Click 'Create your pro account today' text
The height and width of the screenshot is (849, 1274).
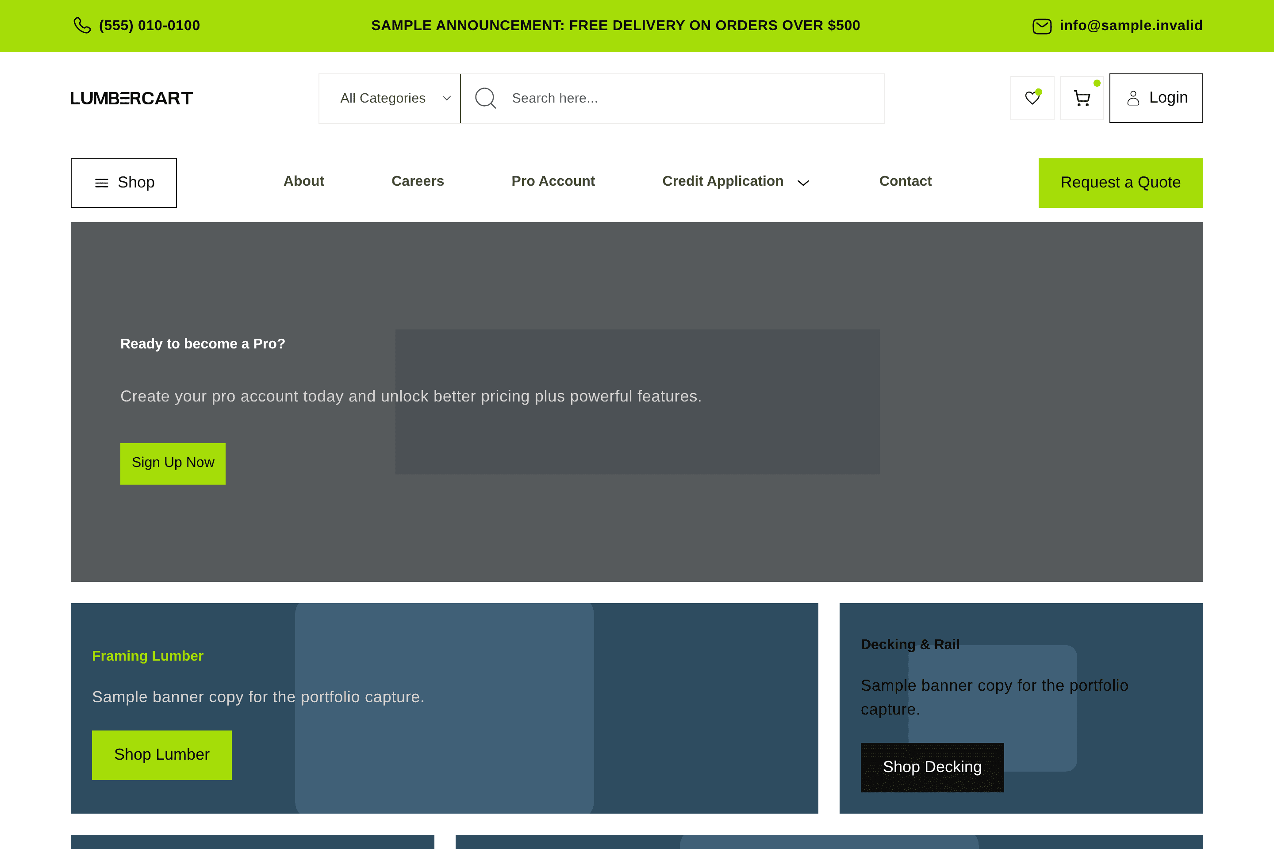click(x=411, y=396)
